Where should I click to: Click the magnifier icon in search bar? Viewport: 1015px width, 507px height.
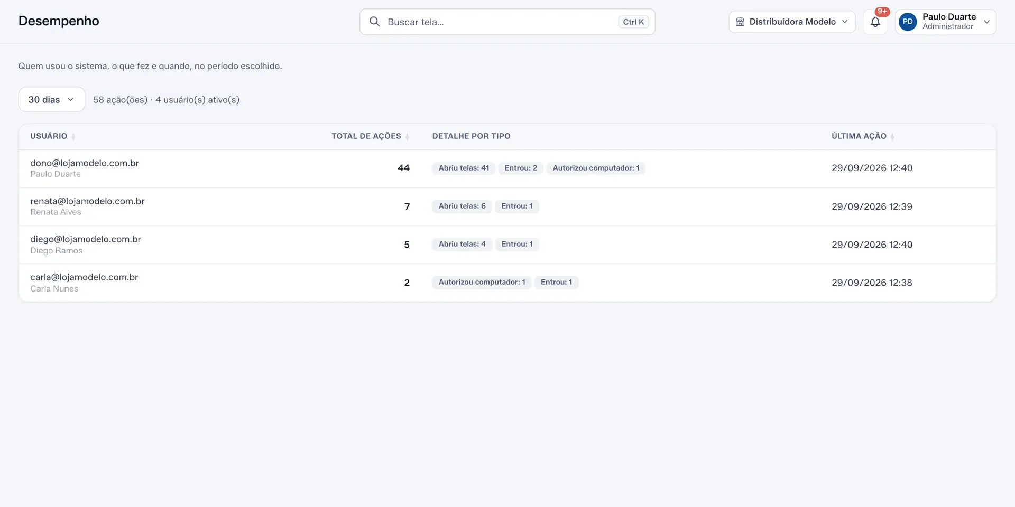click(x=374, y=22)
